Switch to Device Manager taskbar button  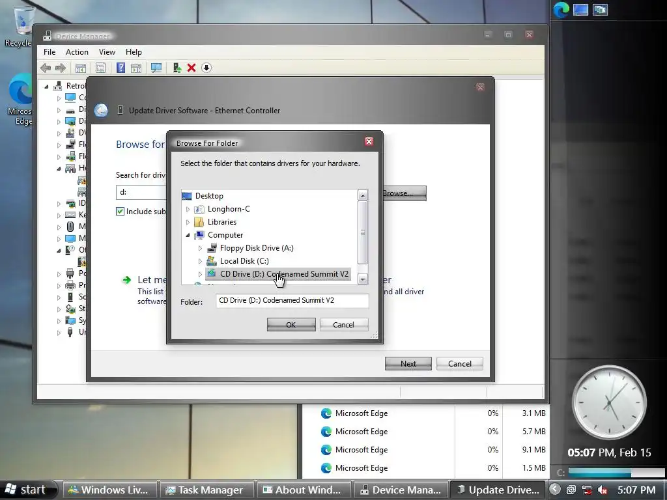[401, 490]
